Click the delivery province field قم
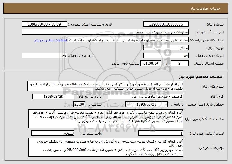This screenshot has width=232, height=164. [166, 56]
